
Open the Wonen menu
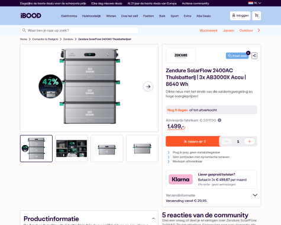111,16
